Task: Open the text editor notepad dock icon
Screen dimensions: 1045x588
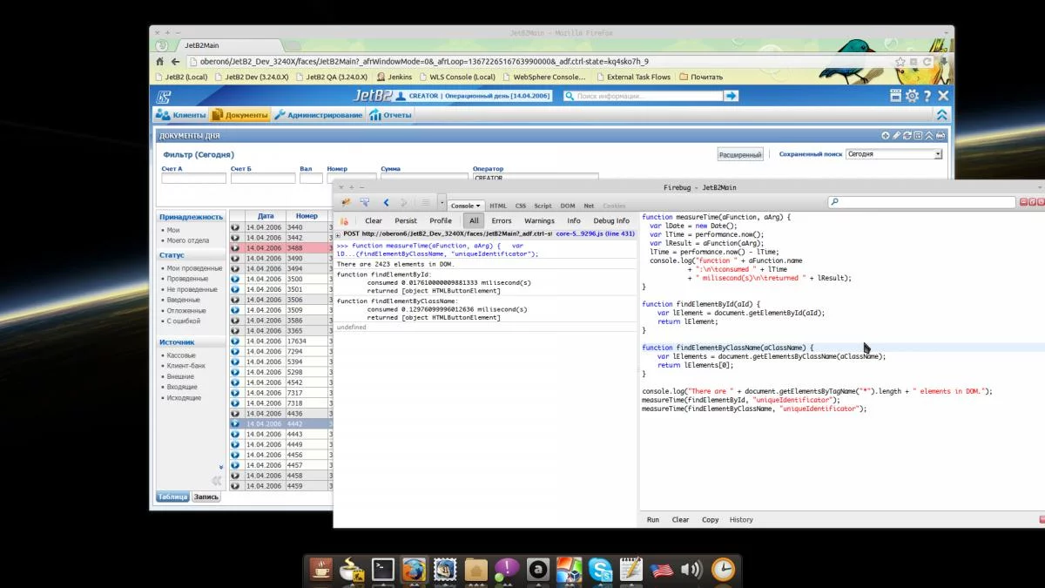Action: pos(630,570)
